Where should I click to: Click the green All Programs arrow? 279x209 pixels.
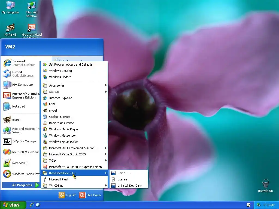37,185
